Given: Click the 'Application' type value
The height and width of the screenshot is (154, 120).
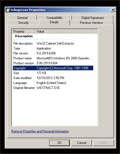Looking at the screenshot, I should pyautogui.click(x=44, y=48).
